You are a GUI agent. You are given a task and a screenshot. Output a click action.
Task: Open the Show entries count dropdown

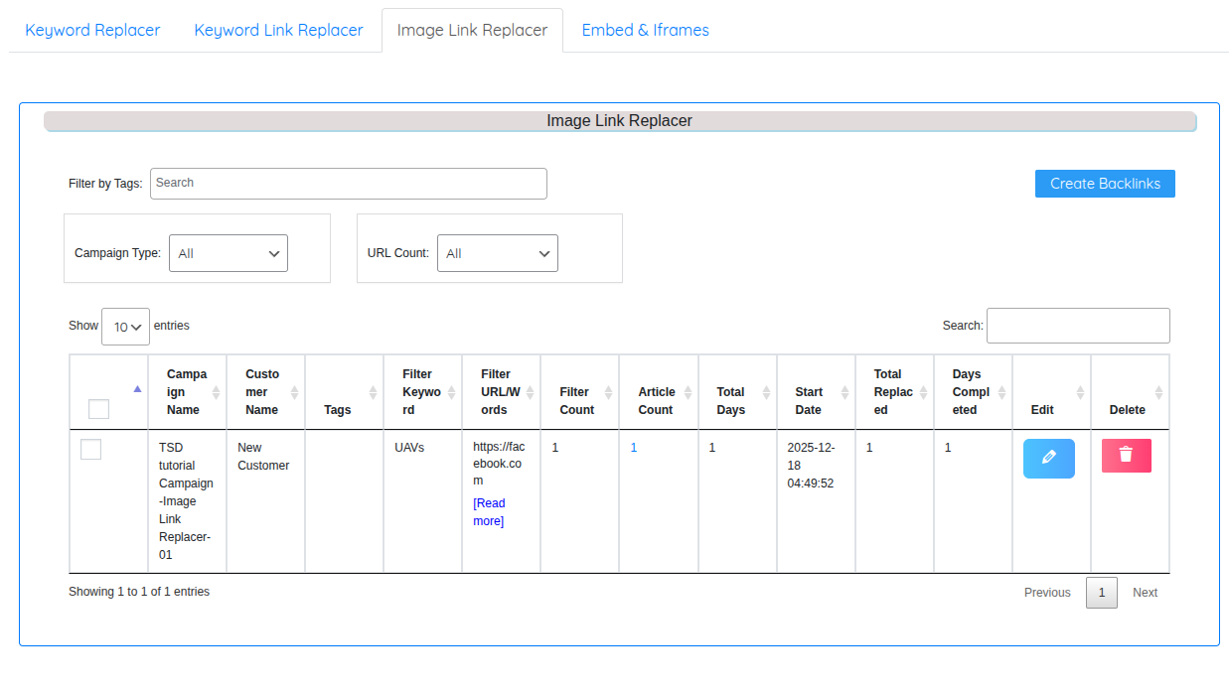(x=125, y=327)
